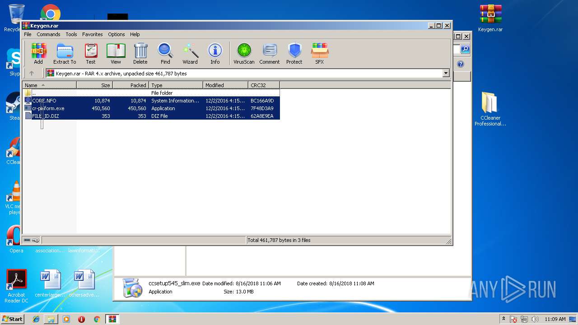Show archive Info
Screen dimensions: 578x325
pos(215,54)
